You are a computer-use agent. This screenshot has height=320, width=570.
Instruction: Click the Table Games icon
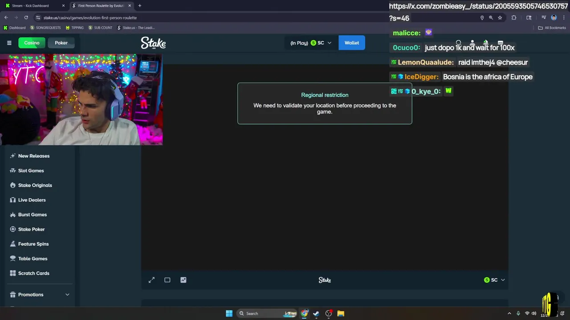(x=13, y=259)
